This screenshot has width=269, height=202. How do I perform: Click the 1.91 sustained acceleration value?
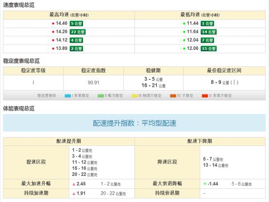tap(81, 194)
